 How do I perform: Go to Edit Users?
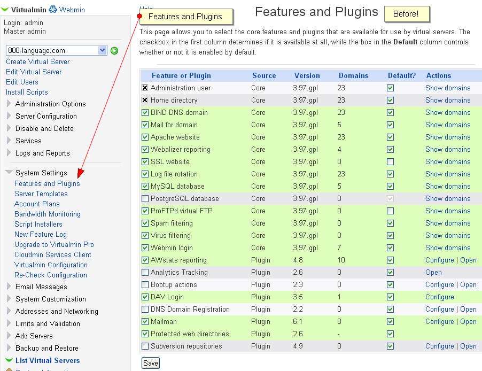(22, 82)
